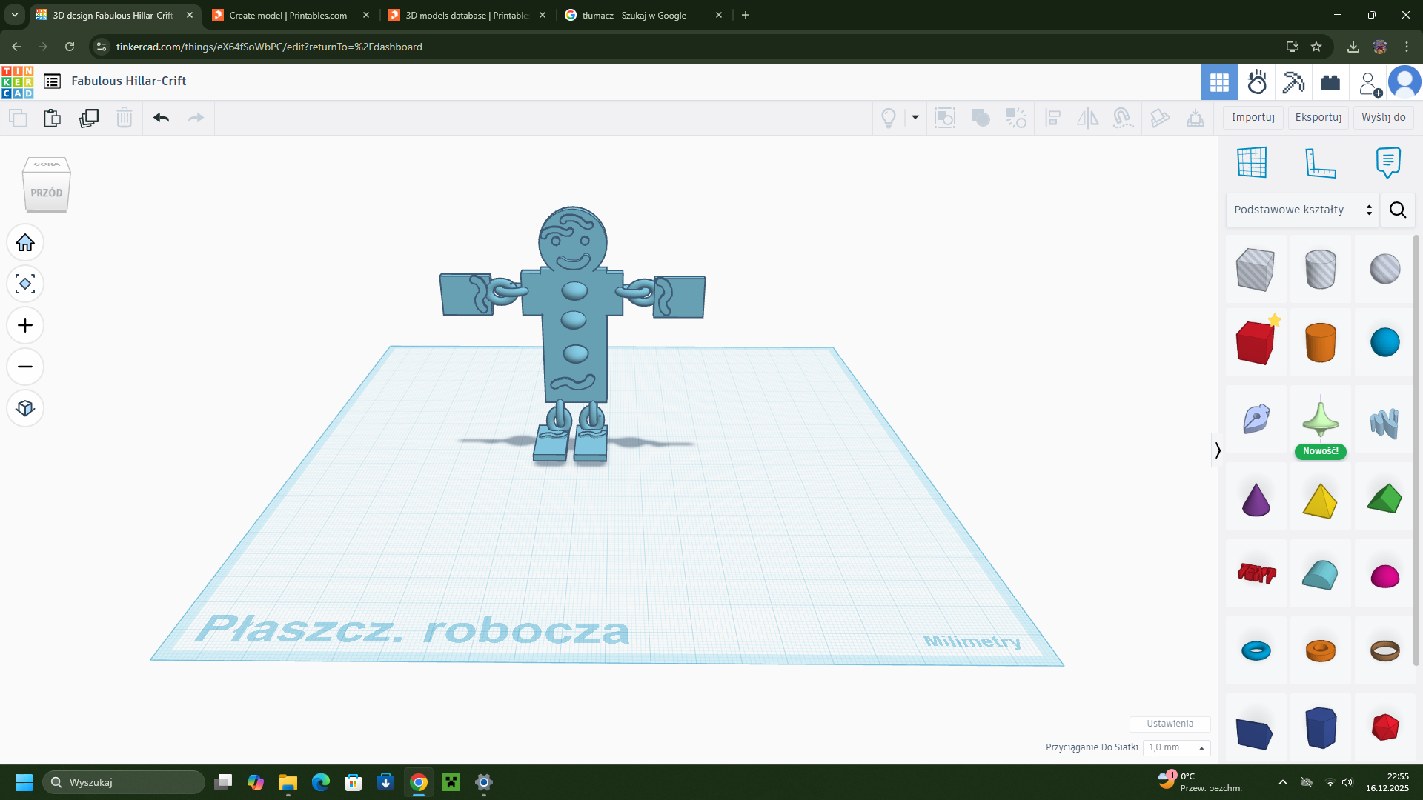This screenshot has width=1423, height=800.
Task: Zoom out with the minus button
Action: tap(25, 367)
